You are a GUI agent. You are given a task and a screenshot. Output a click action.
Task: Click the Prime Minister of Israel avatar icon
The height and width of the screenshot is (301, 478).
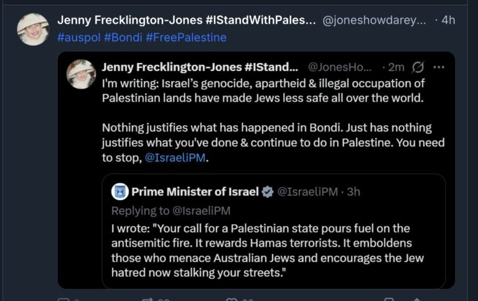[x=119, y=192]
